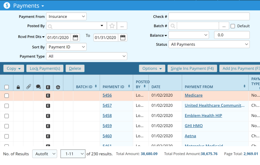260x165 pixels.
Task: Check the Default batch checkbox
Action: click(x=233, y=26)
